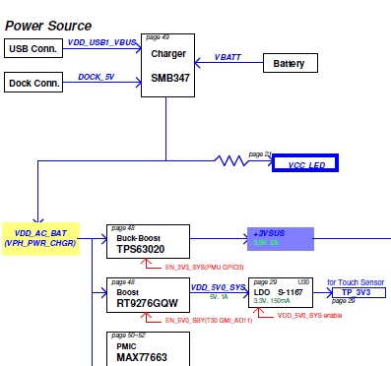Click the Charger SMB347 block
Viewport: 391px width, 366px height.
tap(167, 65)
